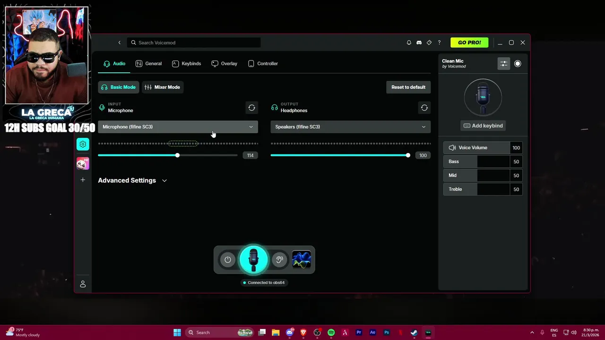Open Microphone (fifine SC3) input dropdown
The width and height of the screenshot is (605, 340).
[x=178, y=127]
